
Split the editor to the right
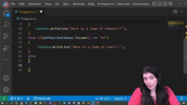tap(175, 12)
